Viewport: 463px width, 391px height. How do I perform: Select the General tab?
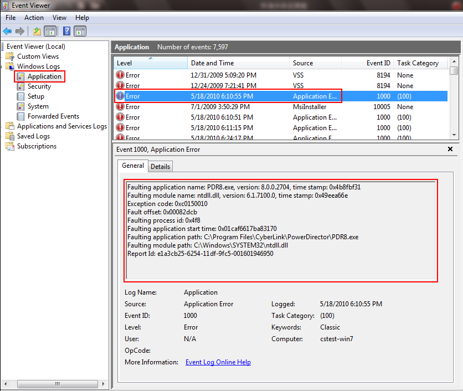pos(132,166)
